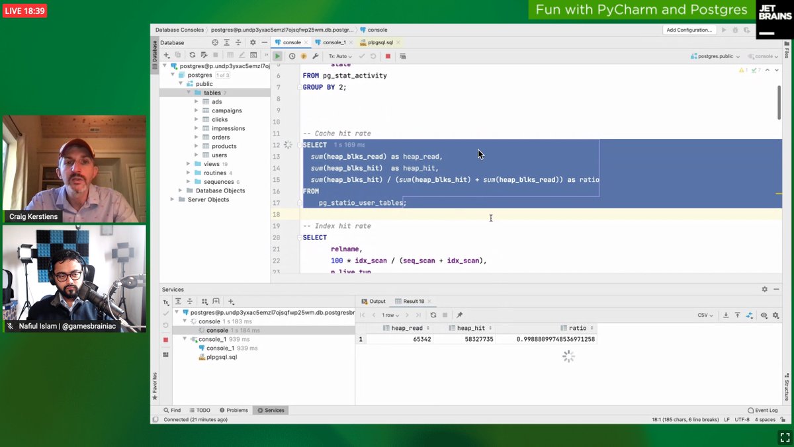Image resolution: width=794 pixels, height=447 pixels.
Task: Expand all nodes in Database panel
Action: (x=226, y=42)
